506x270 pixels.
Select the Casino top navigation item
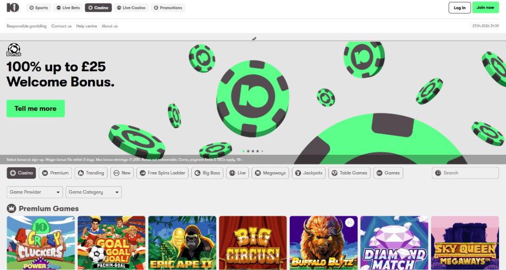tap(98, 8)
